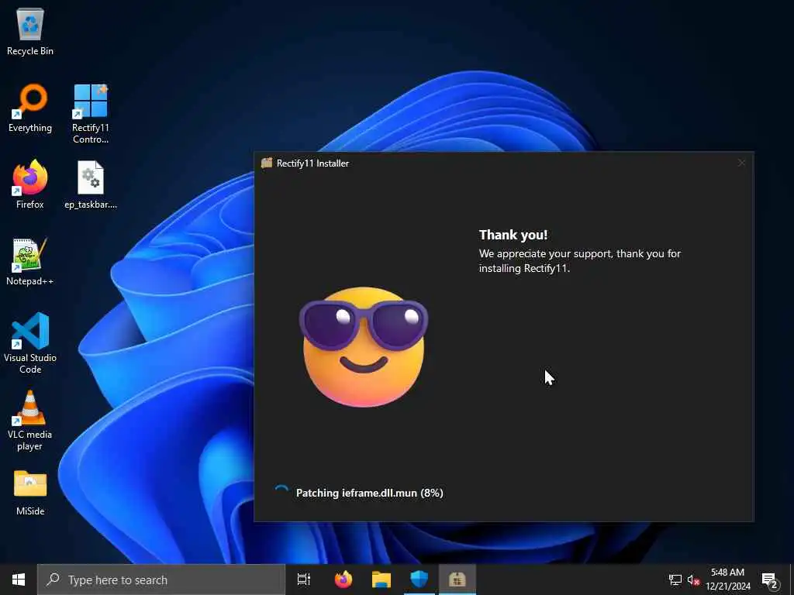This screenshot has width=794, height=595.
Task: Open the Action Center notifications icon
Action: point(770,580)
